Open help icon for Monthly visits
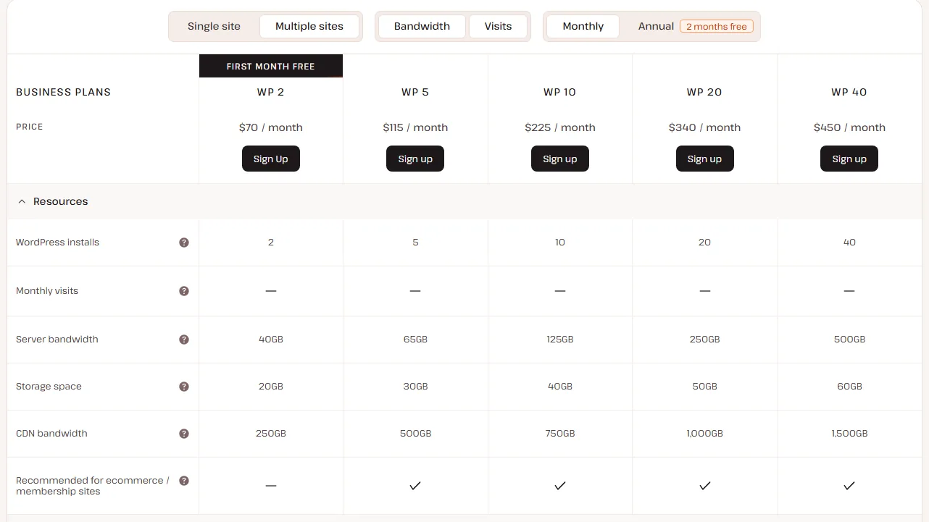Screen dimensions: 929x522 [184, 291]
